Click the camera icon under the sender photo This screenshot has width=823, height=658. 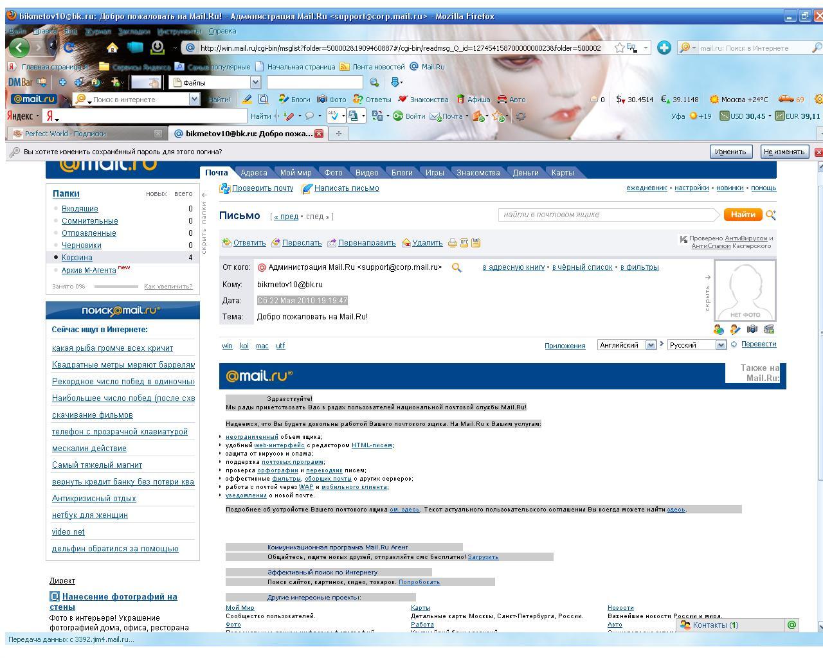click(752, 329)
